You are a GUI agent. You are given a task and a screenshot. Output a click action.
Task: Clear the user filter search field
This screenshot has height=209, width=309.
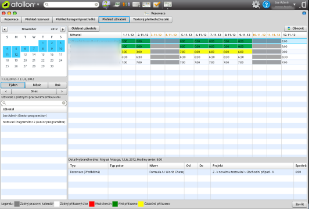(x=64, y=103)
